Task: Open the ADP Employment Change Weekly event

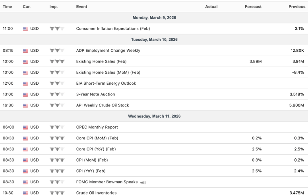Action: pos(108,51)
